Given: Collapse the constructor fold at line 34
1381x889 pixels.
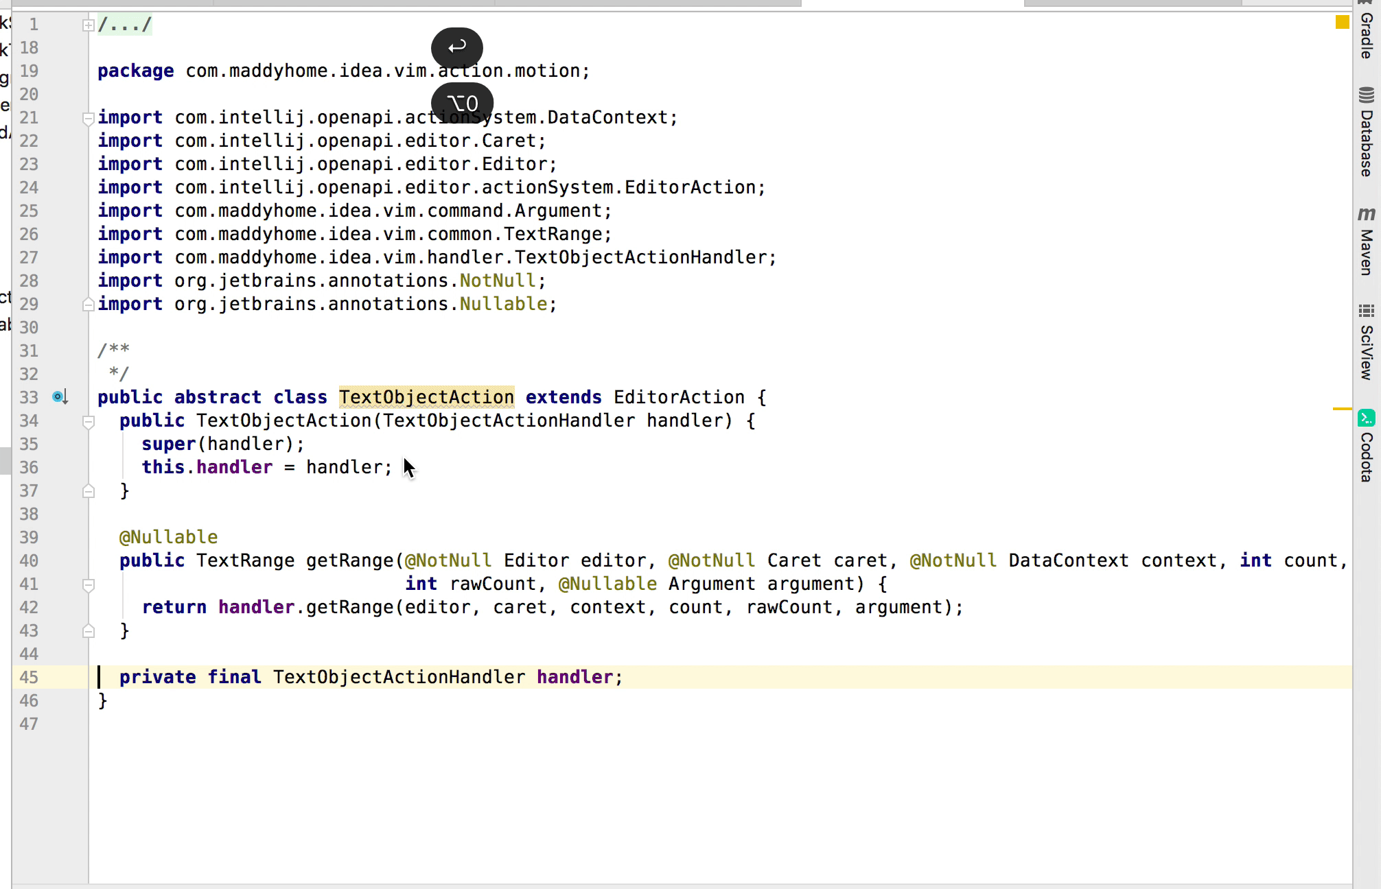Looking at the screenshot, I should [88, 421].
